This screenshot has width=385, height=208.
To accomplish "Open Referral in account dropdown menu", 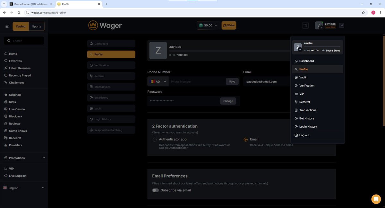I will pos(318,102).
